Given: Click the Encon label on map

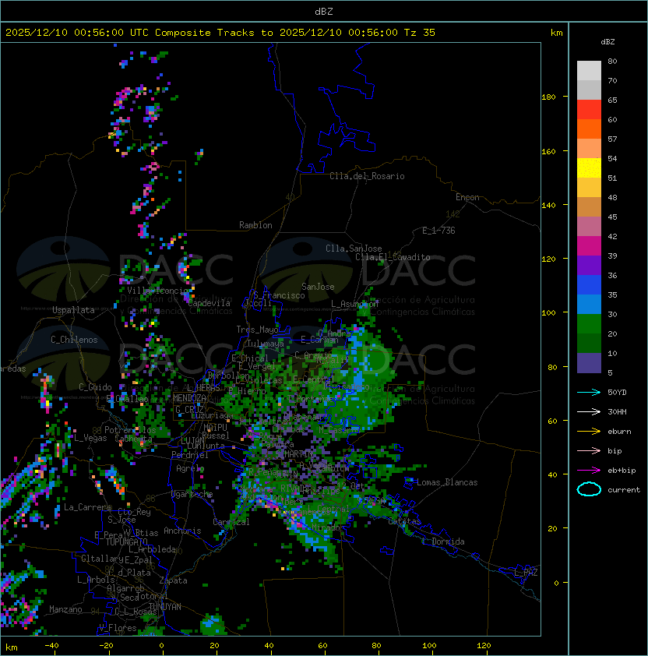Looking at the screenshot, I should click(467, 197).
